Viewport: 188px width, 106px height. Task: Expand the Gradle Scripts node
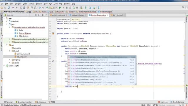(x=4, y=66)
